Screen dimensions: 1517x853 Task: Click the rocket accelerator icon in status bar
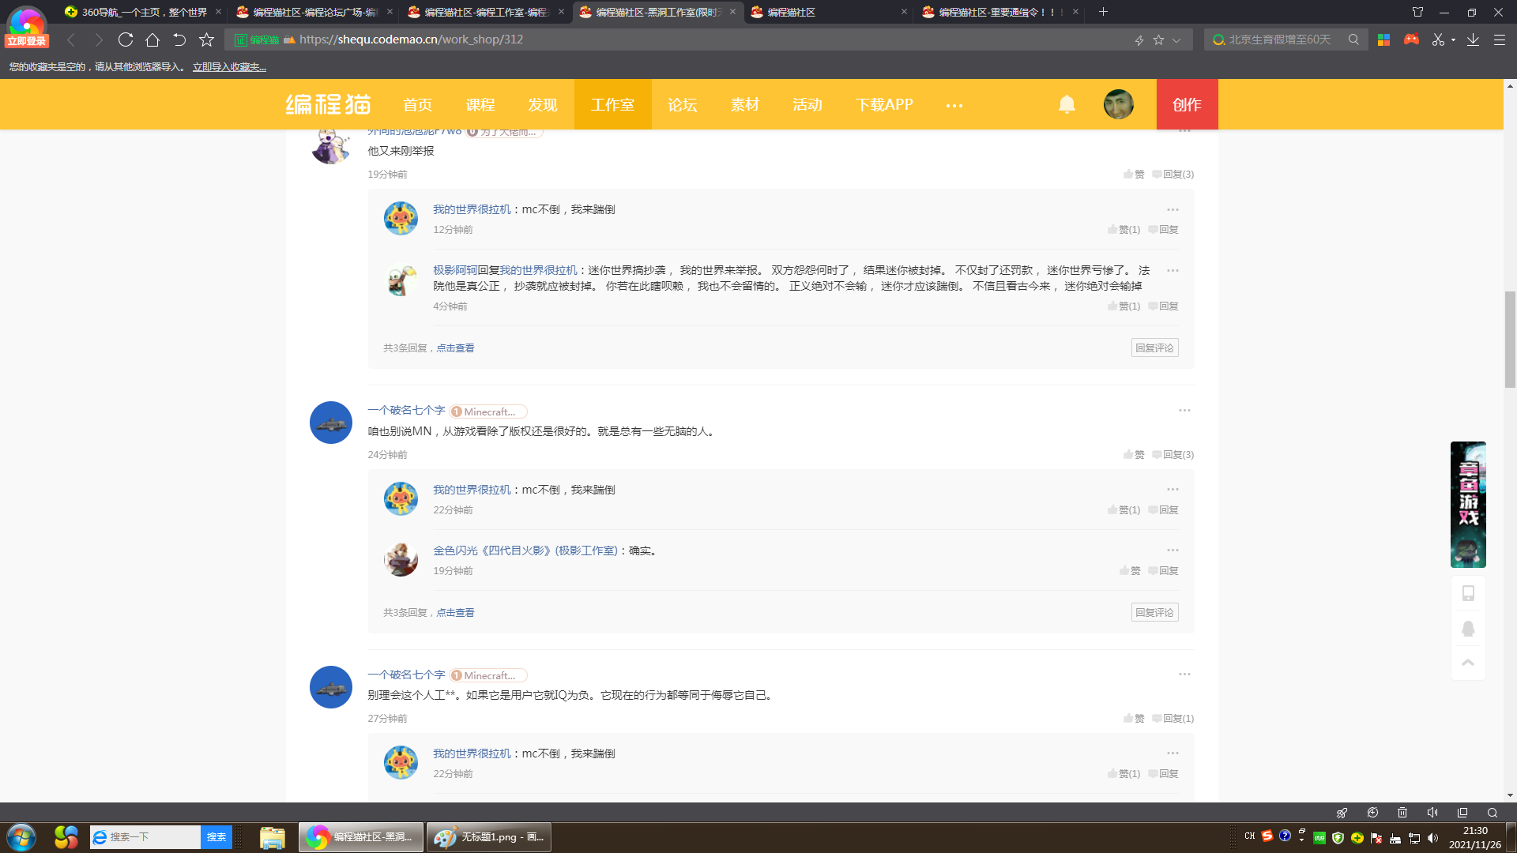pos(1342,813)
